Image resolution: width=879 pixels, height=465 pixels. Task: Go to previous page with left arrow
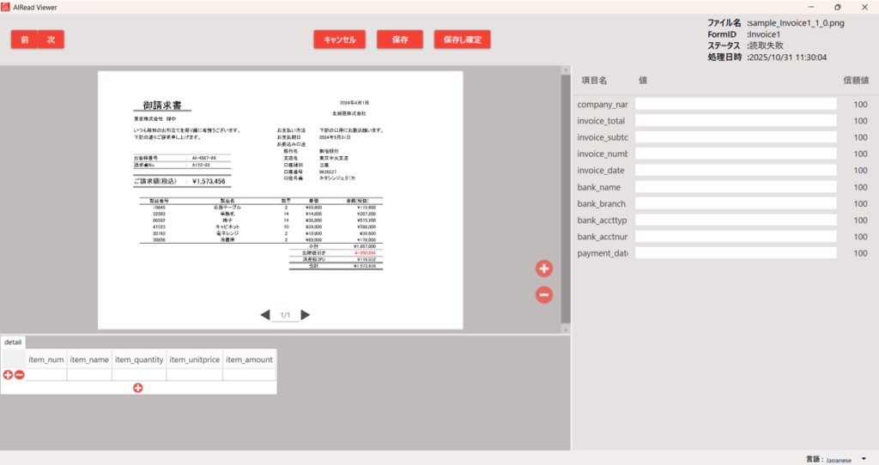(264, 316)
